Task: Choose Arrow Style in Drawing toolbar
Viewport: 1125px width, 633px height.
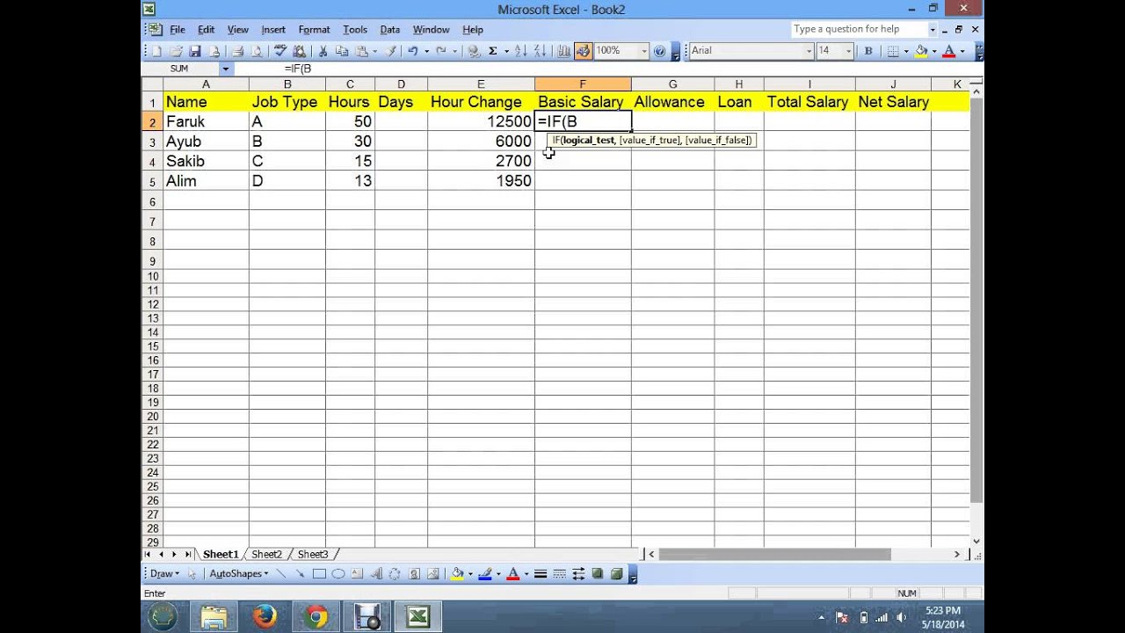Action: tap(578, 574)
